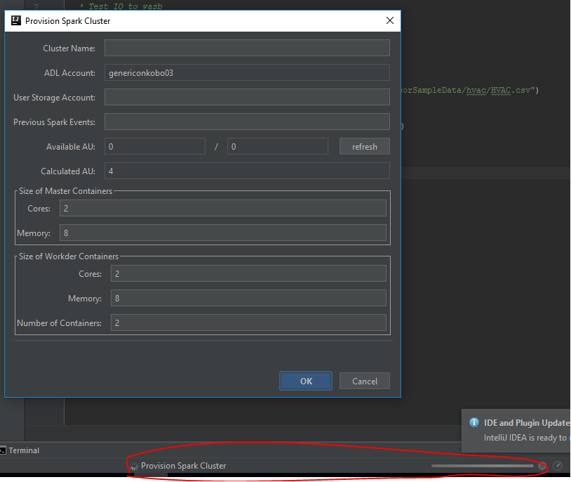571x482 pixels.
Task: Refresh the Available AU values
Action: pyautogui.click(x=364, y=146)
